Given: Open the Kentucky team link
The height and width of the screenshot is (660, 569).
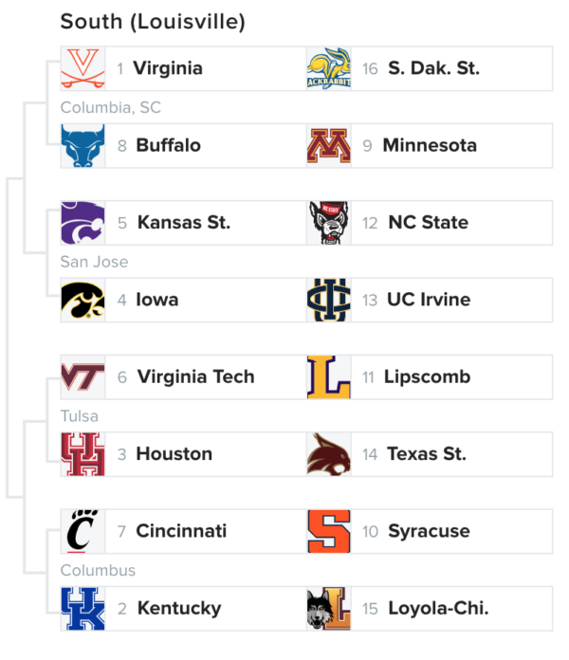Looking at the screenshot, I should point(179,609).
